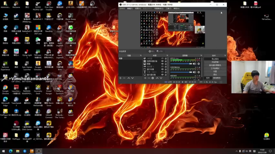Open Microsoft Edge from the taskbar
Image resolution: width=275 pixels, height=154 pixels.
(x=11, y=151)
